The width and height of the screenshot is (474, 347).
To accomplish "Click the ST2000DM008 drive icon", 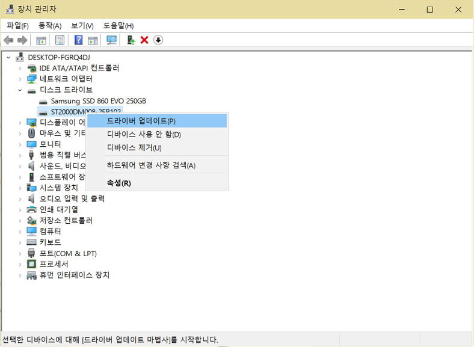I will [43, 112].
